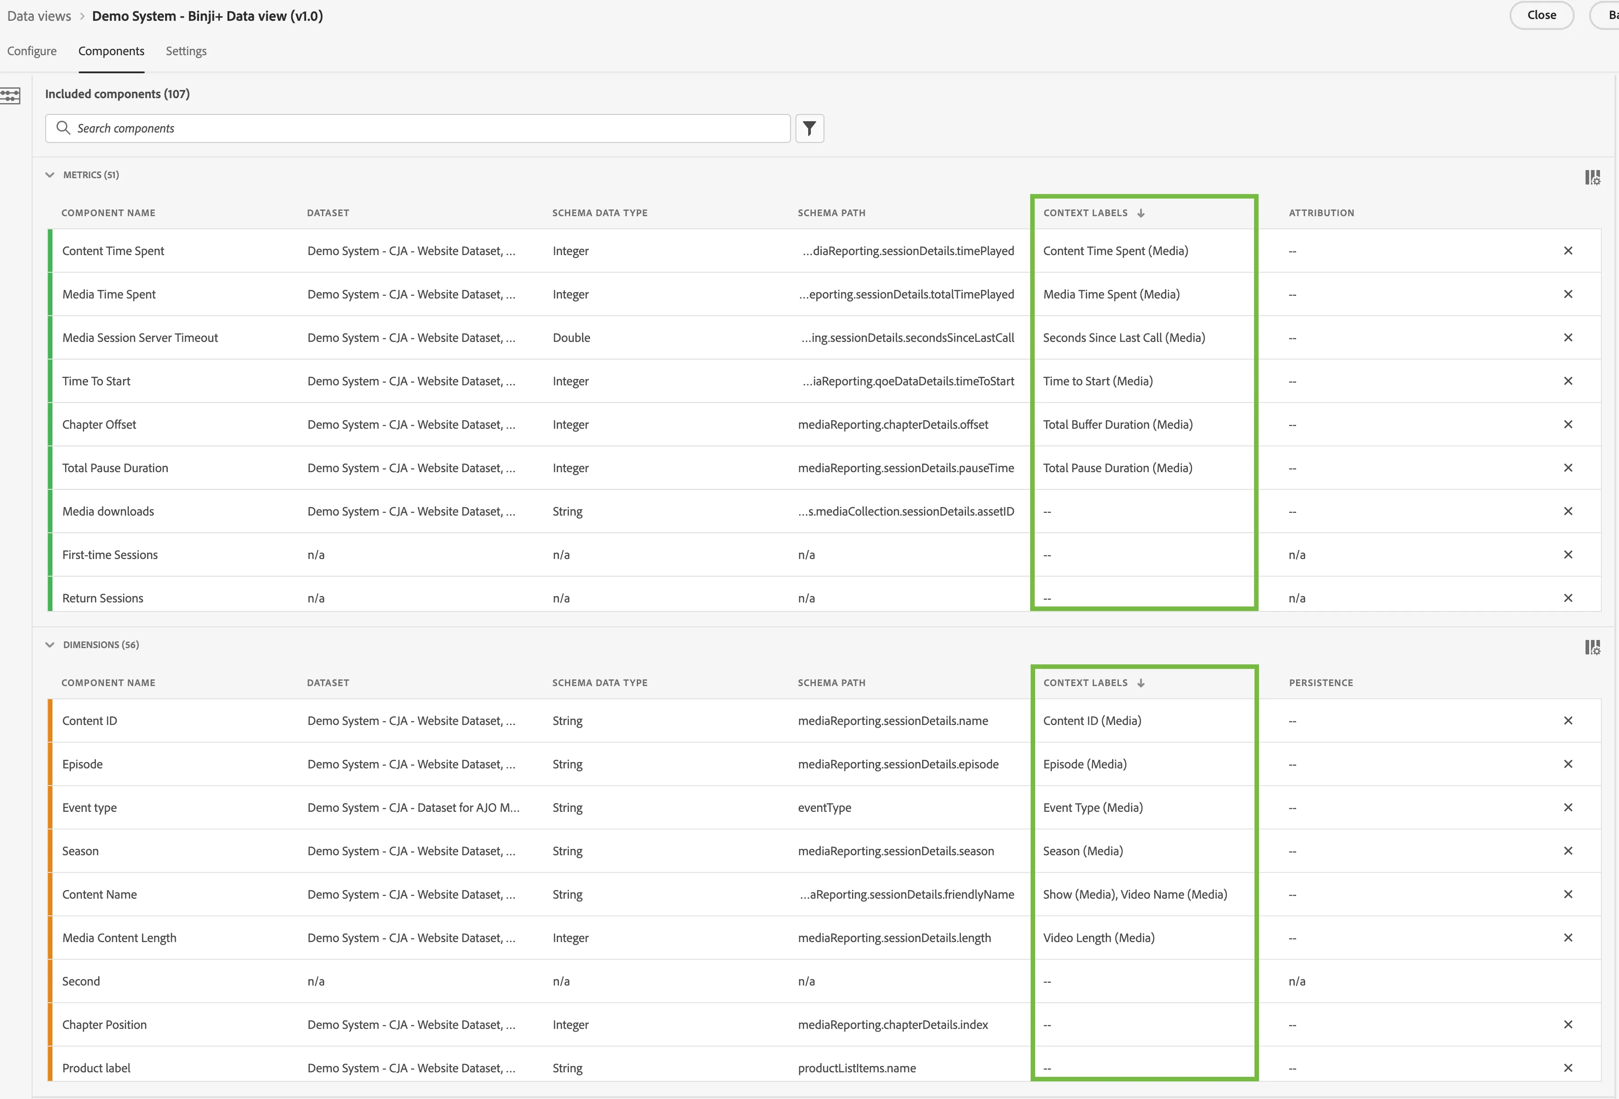This screenshot has width=1619, height=1099.
Task: Open the Settings tab
Action: [186, 51]
